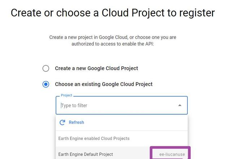Viewport: 231px width, 159px height.
Task: Click the ee-liucanuse project ID
Action: coord(172,154)
